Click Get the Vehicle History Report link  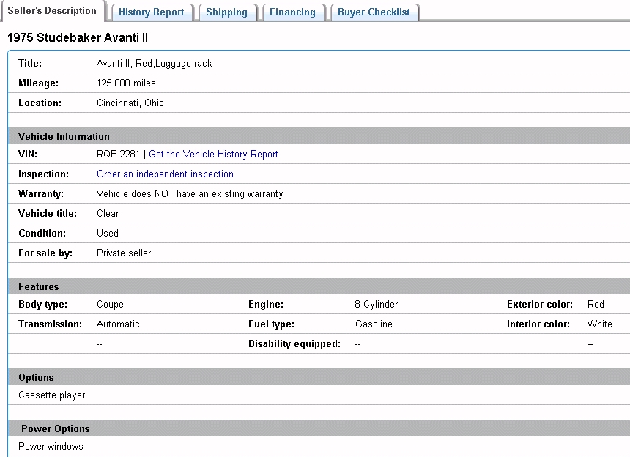coord(213,155)
